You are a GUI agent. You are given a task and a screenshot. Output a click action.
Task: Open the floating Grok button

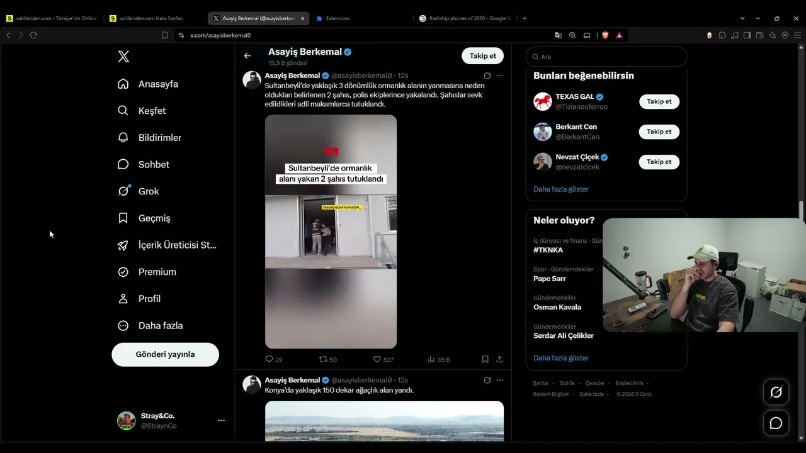pos(776,393)
